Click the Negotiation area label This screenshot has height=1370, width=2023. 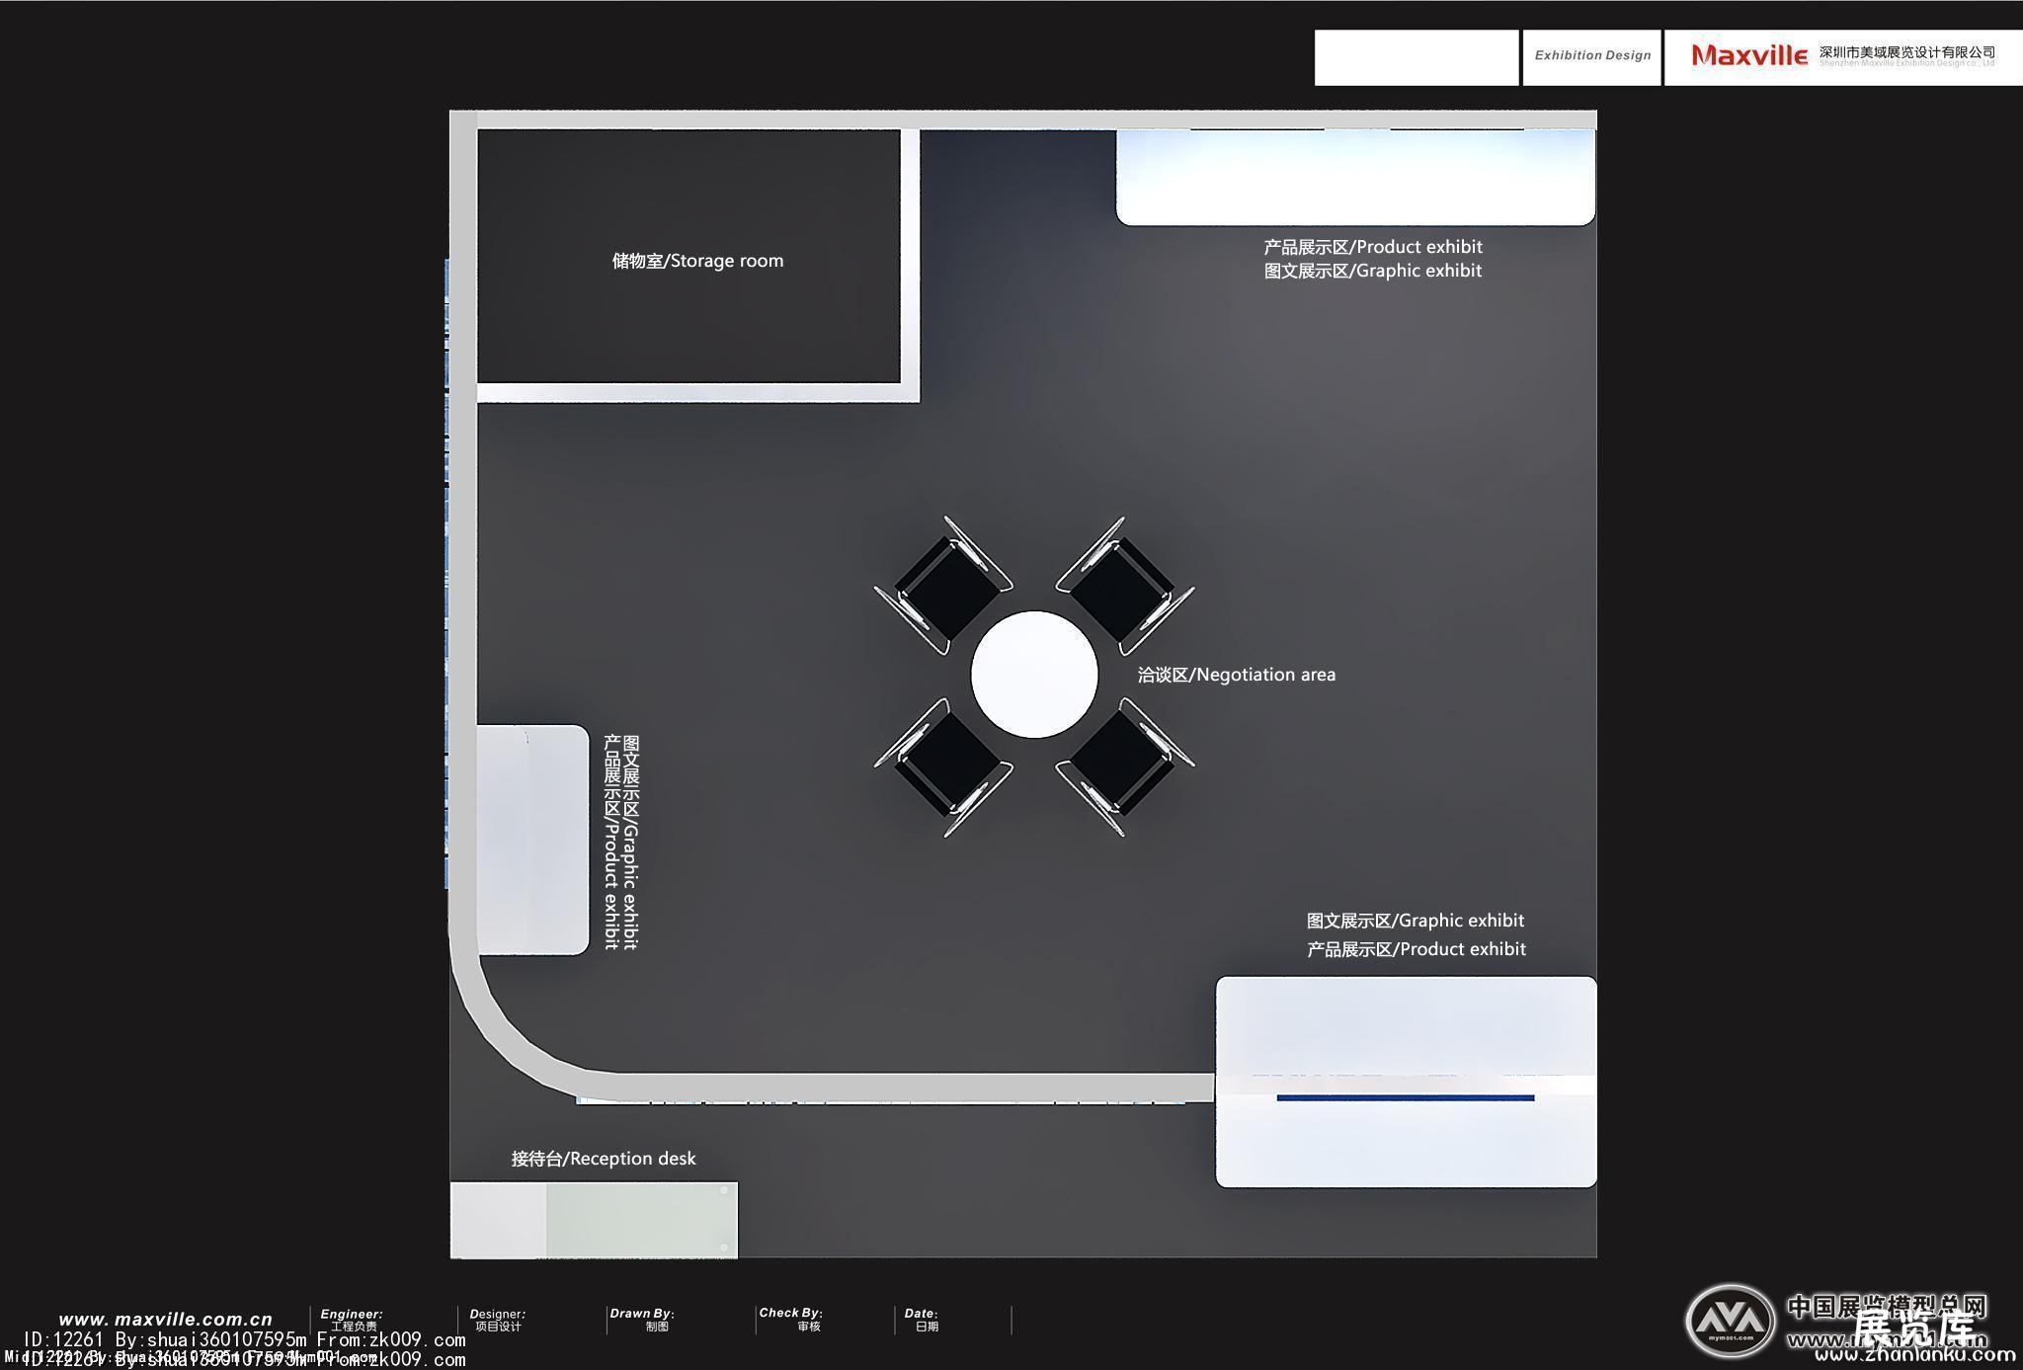1236,675
